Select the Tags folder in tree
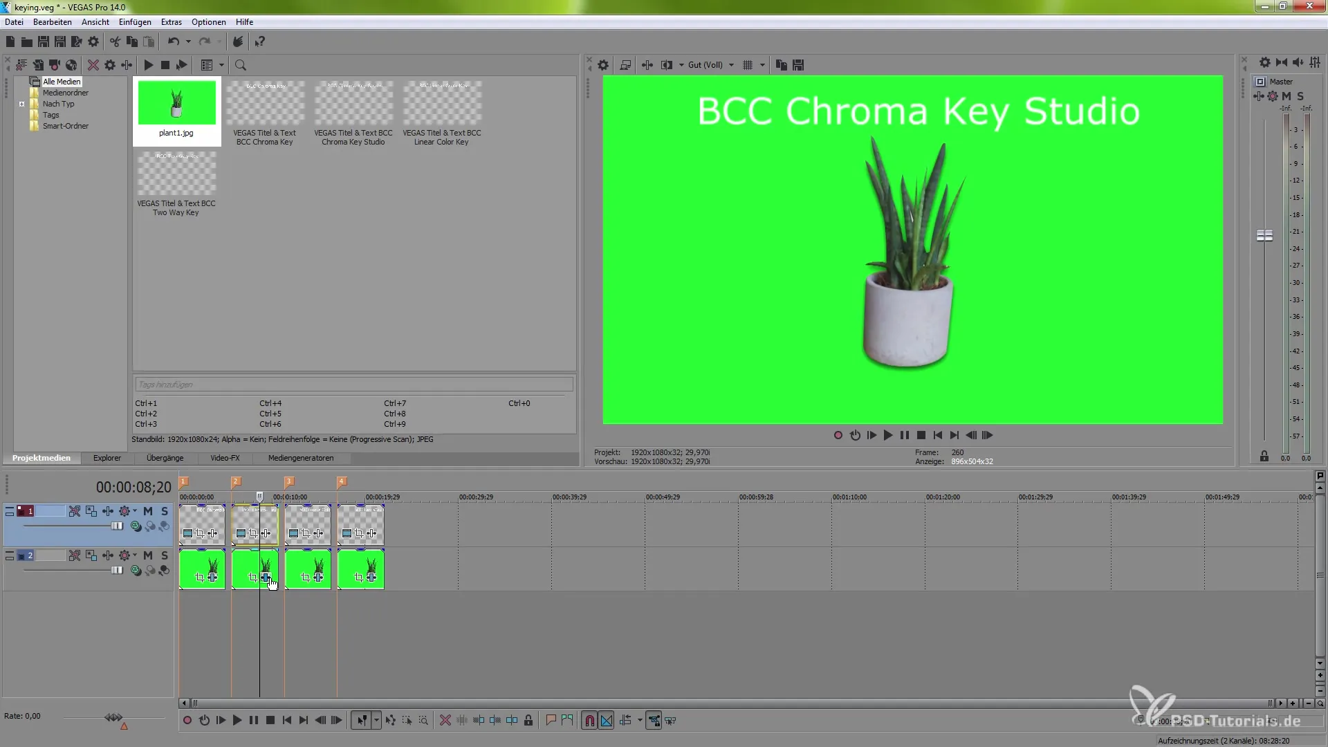Image resolution: width=1328 pixels, height=747 pixels. pos(50,116)
